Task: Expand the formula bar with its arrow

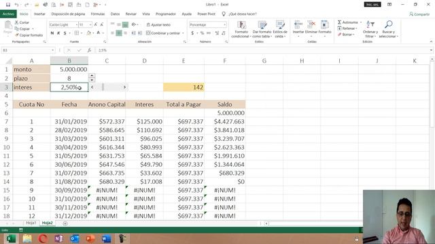Action: point(431,50)
